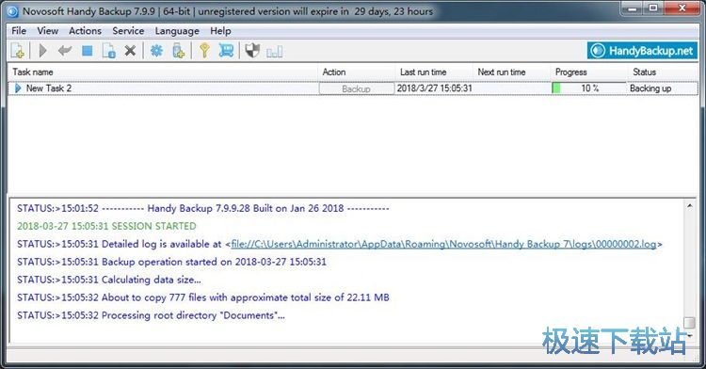Click the Backup action button in task row

[x=356, y=88]
